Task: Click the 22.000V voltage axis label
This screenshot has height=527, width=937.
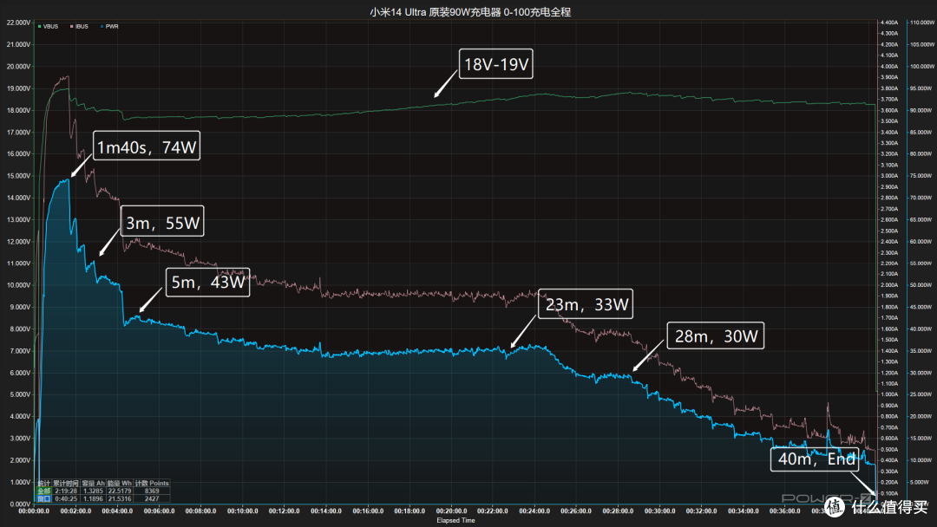Action: [x=18, y=23]
